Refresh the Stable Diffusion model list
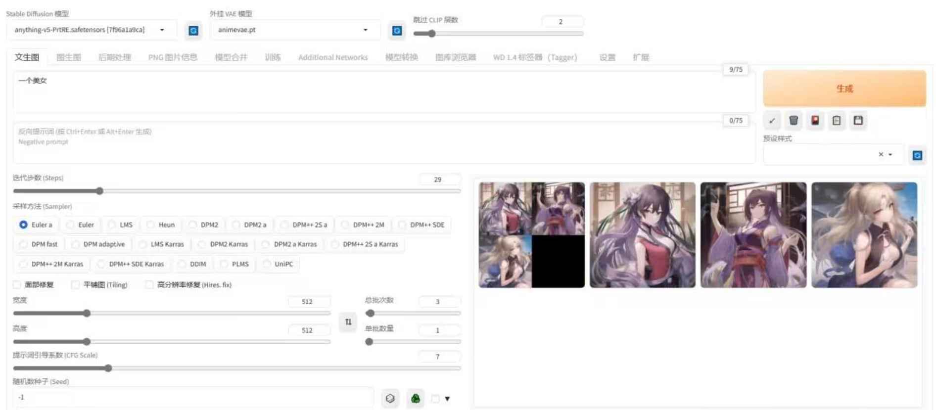This screenshot has width=936, height=410. (x=193, y=31)
